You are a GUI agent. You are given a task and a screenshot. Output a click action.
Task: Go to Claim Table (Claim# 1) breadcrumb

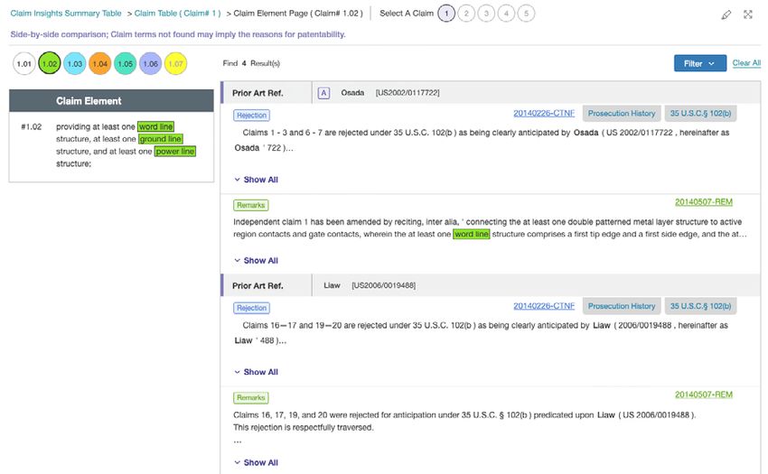coord(178,14)
